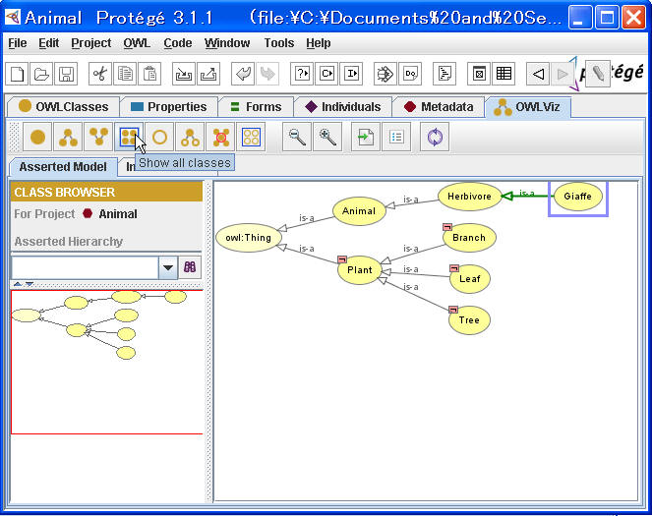Select the Asserted Model tab
652x516 pixels.
(63, 167)
